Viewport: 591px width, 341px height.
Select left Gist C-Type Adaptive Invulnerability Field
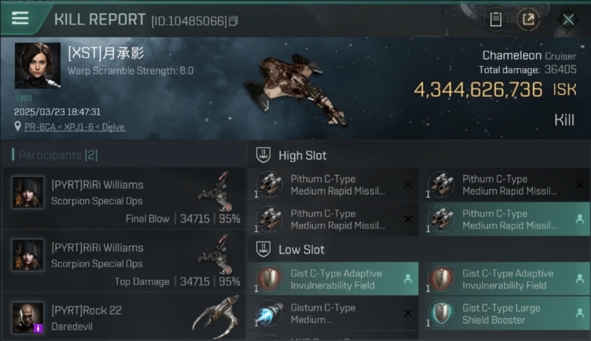click(x=333, y=279)
